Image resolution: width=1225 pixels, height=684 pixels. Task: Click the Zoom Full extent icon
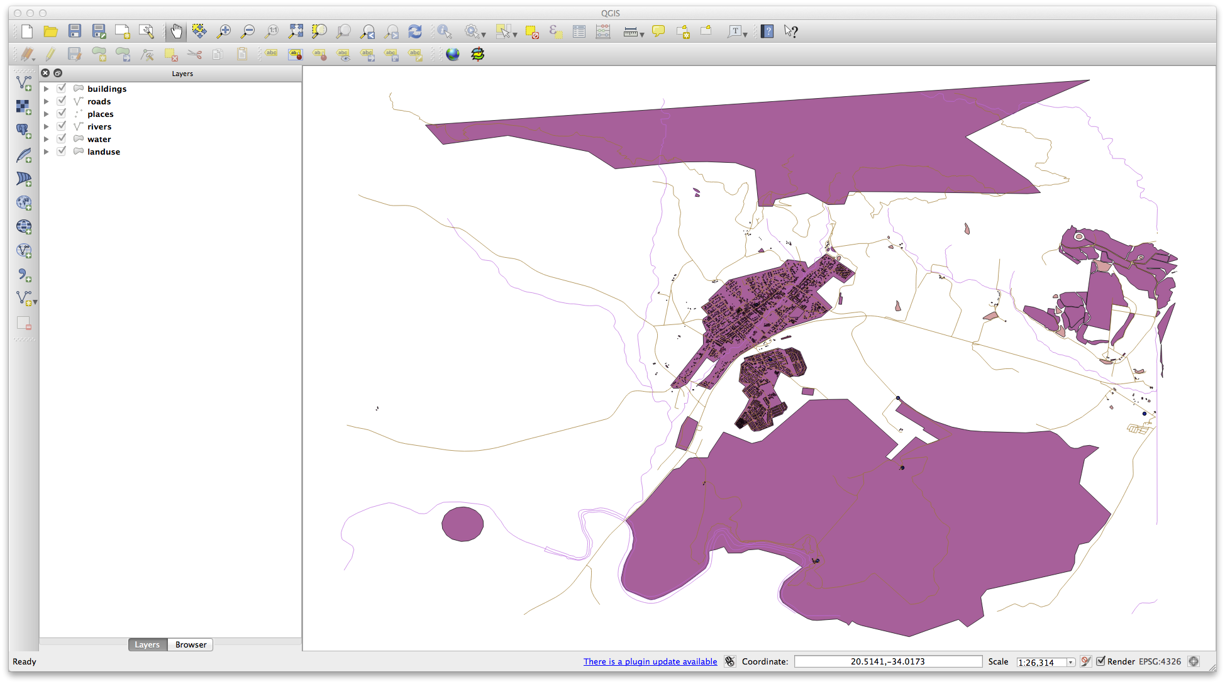point(295,31)
